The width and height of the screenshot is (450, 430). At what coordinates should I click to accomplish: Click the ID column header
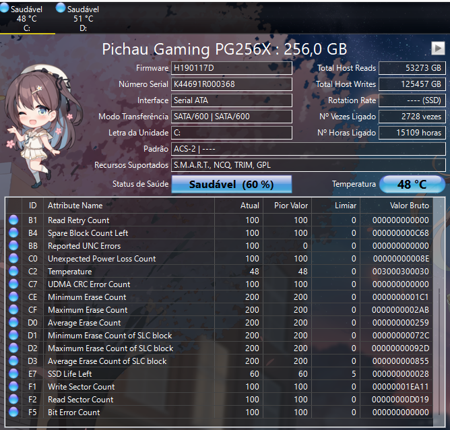pyautogui.click(x=32, y=206)
